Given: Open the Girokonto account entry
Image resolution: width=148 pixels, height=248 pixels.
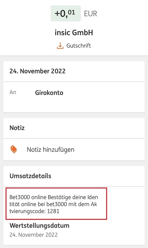Looking at the screenshot, I should click(49, 93).
